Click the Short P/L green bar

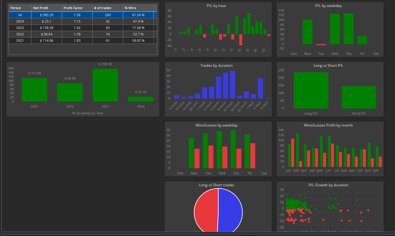click(x=359, y=97)
